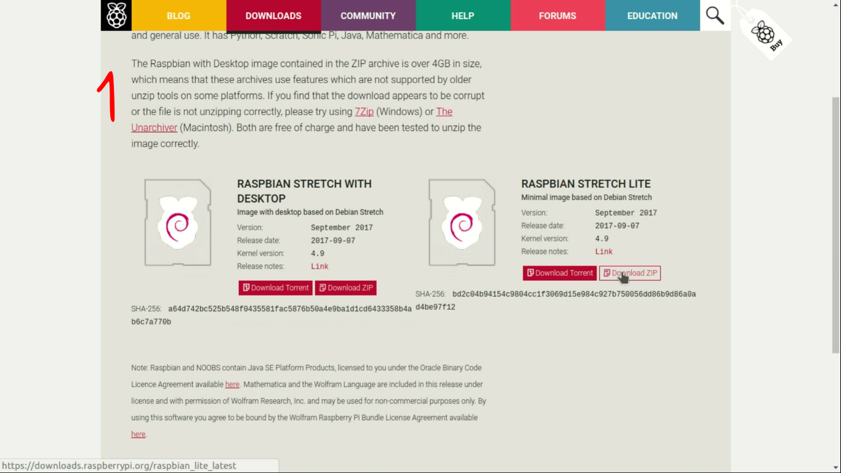The width and height of the screenshot is (841, 473).
Task: Open the Wolfram bundle license 'here' link
Action: (139, 434)
